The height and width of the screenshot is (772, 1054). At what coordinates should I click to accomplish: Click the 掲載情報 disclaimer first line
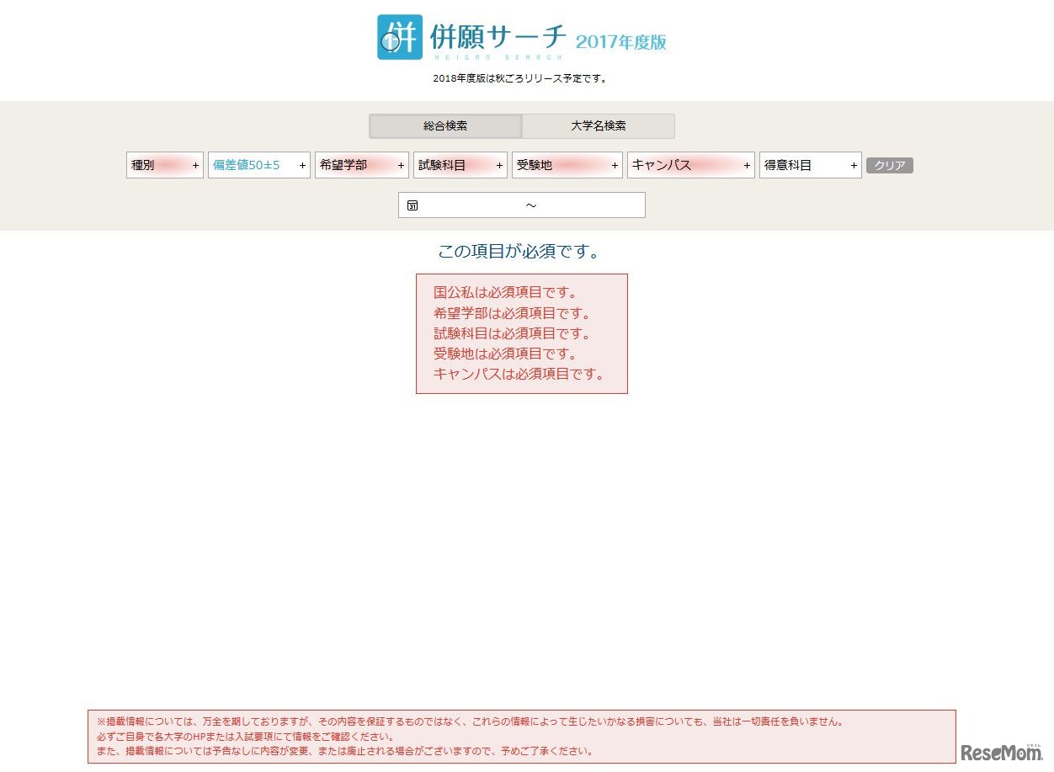tap(470, 721)
